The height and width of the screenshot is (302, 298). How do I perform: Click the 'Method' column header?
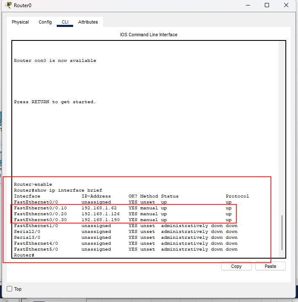click(149, 196)
